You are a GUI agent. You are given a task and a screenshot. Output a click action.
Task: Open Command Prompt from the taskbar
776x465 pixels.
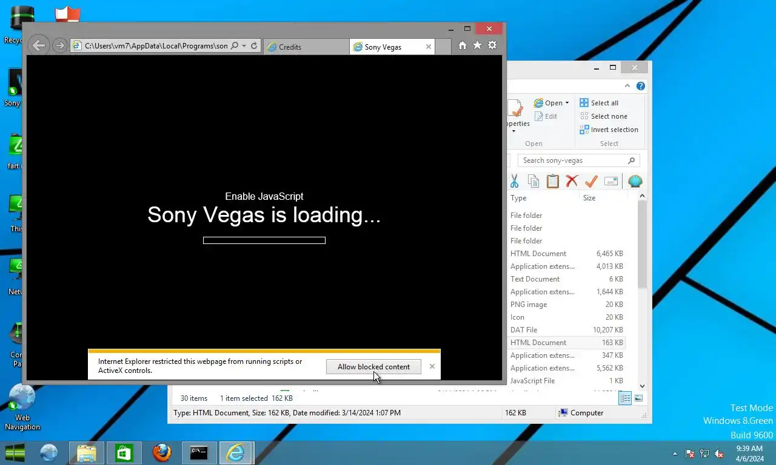click(199, 453)
